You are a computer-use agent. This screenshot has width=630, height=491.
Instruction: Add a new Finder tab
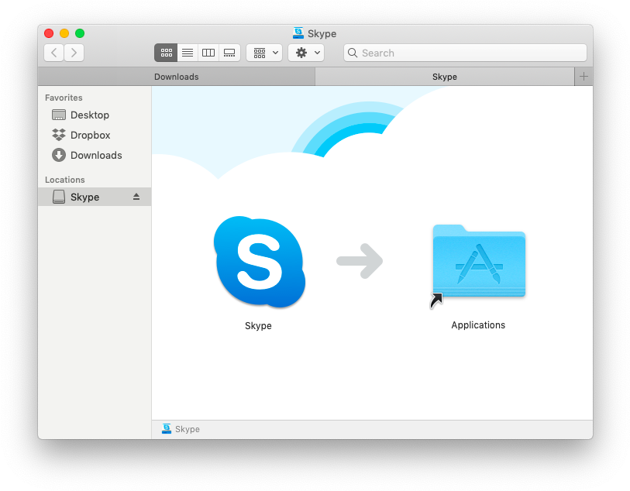[584, 77]
